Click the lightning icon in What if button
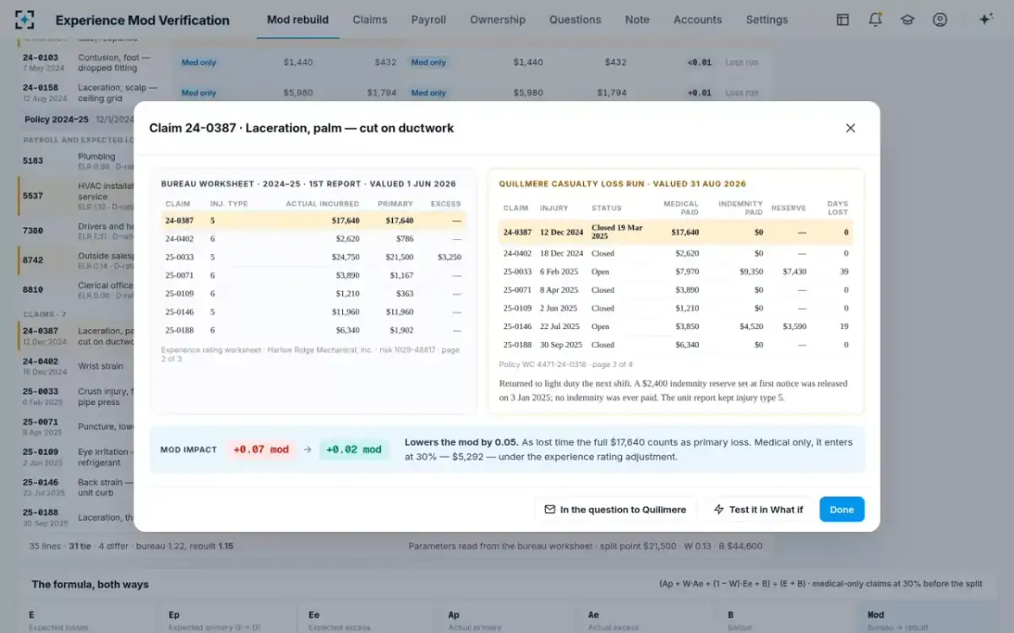The width and height of the screenshot is (1014, 633). click(x=719, y=510)
